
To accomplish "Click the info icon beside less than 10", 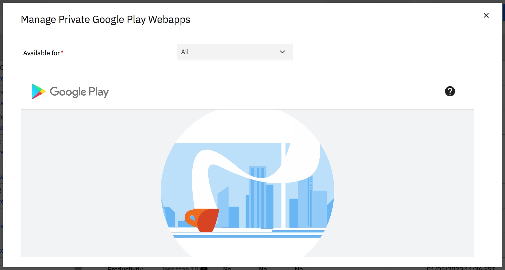I will [x=204, y=269].
